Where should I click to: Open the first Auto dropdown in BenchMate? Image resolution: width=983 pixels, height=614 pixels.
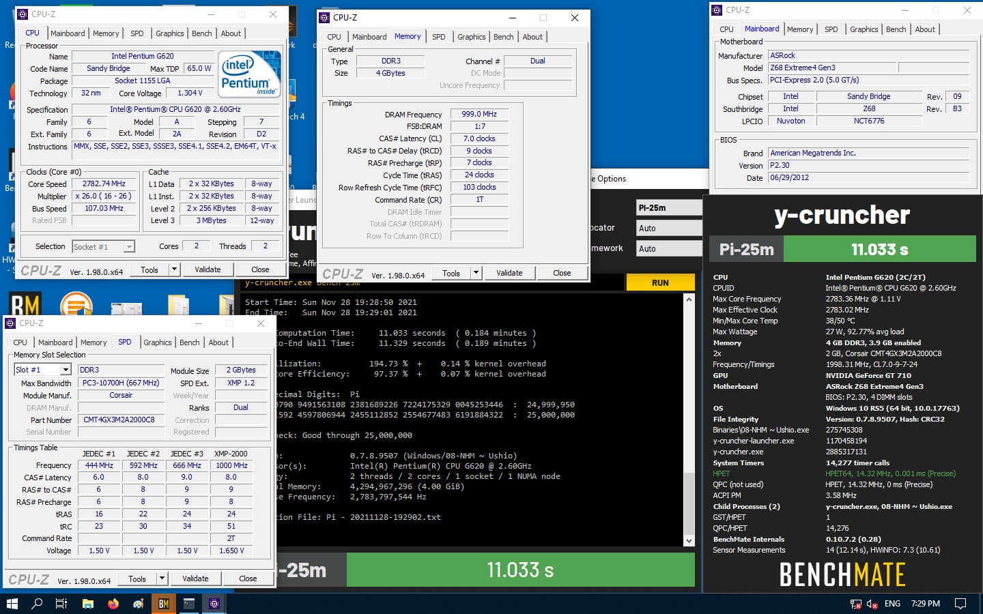669,228
